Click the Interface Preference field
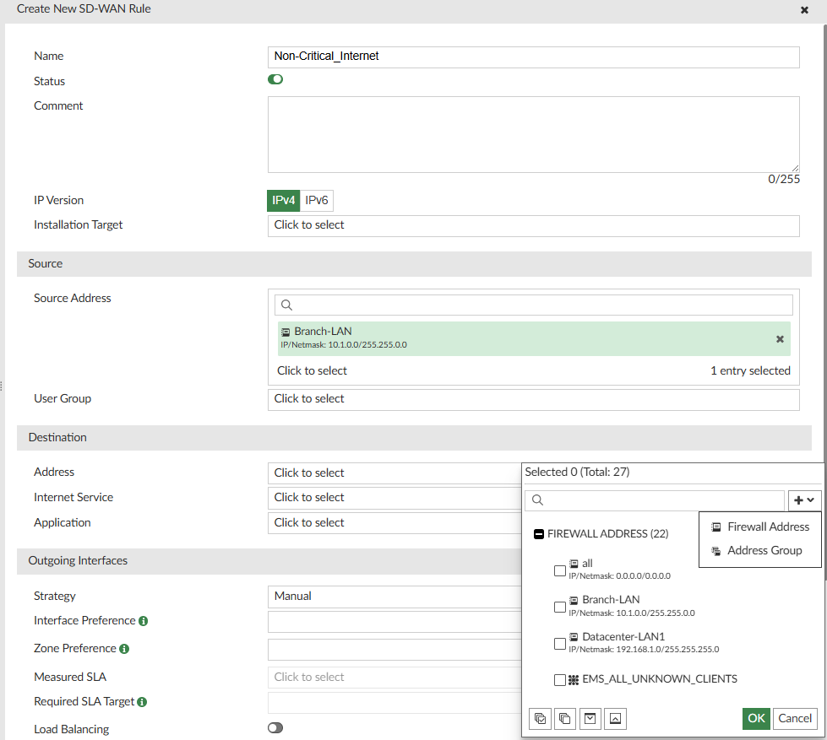This screenshot has height=740, width=827. click(394, 622)
